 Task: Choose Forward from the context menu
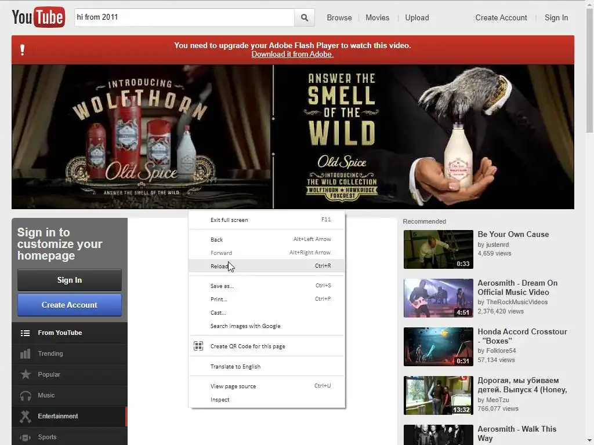click(x=267, y=253)
